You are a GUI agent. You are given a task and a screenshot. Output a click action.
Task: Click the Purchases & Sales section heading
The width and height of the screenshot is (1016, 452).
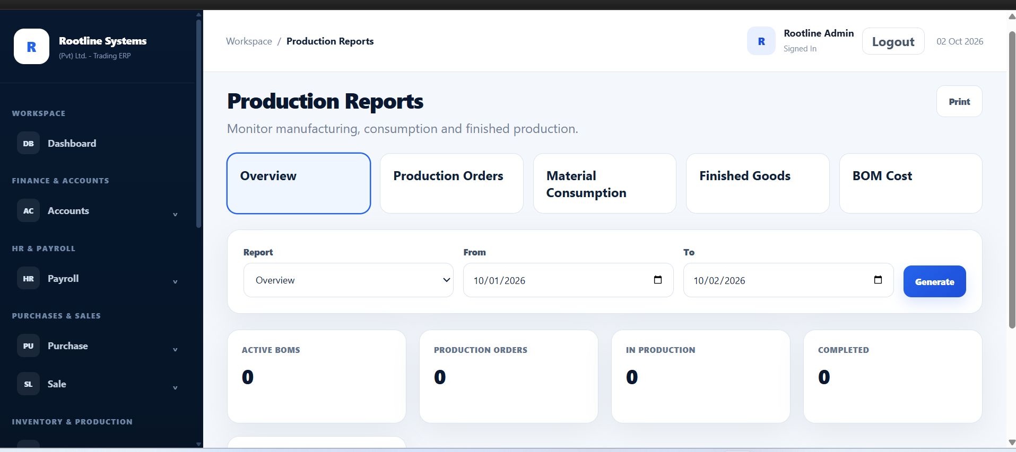click(56, 316)
